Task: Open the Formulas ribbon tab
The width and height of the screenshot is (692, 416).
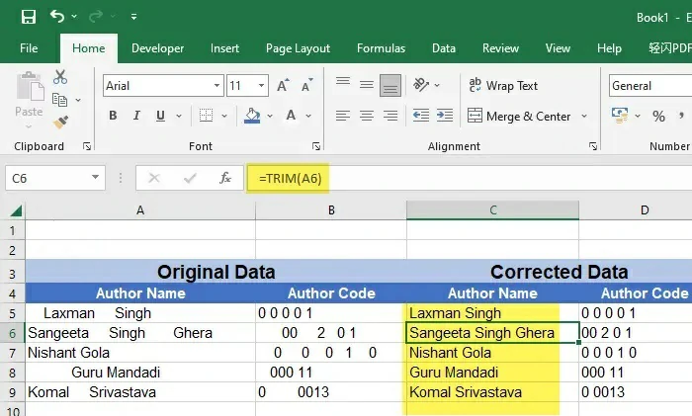Action: coord(381,48)
